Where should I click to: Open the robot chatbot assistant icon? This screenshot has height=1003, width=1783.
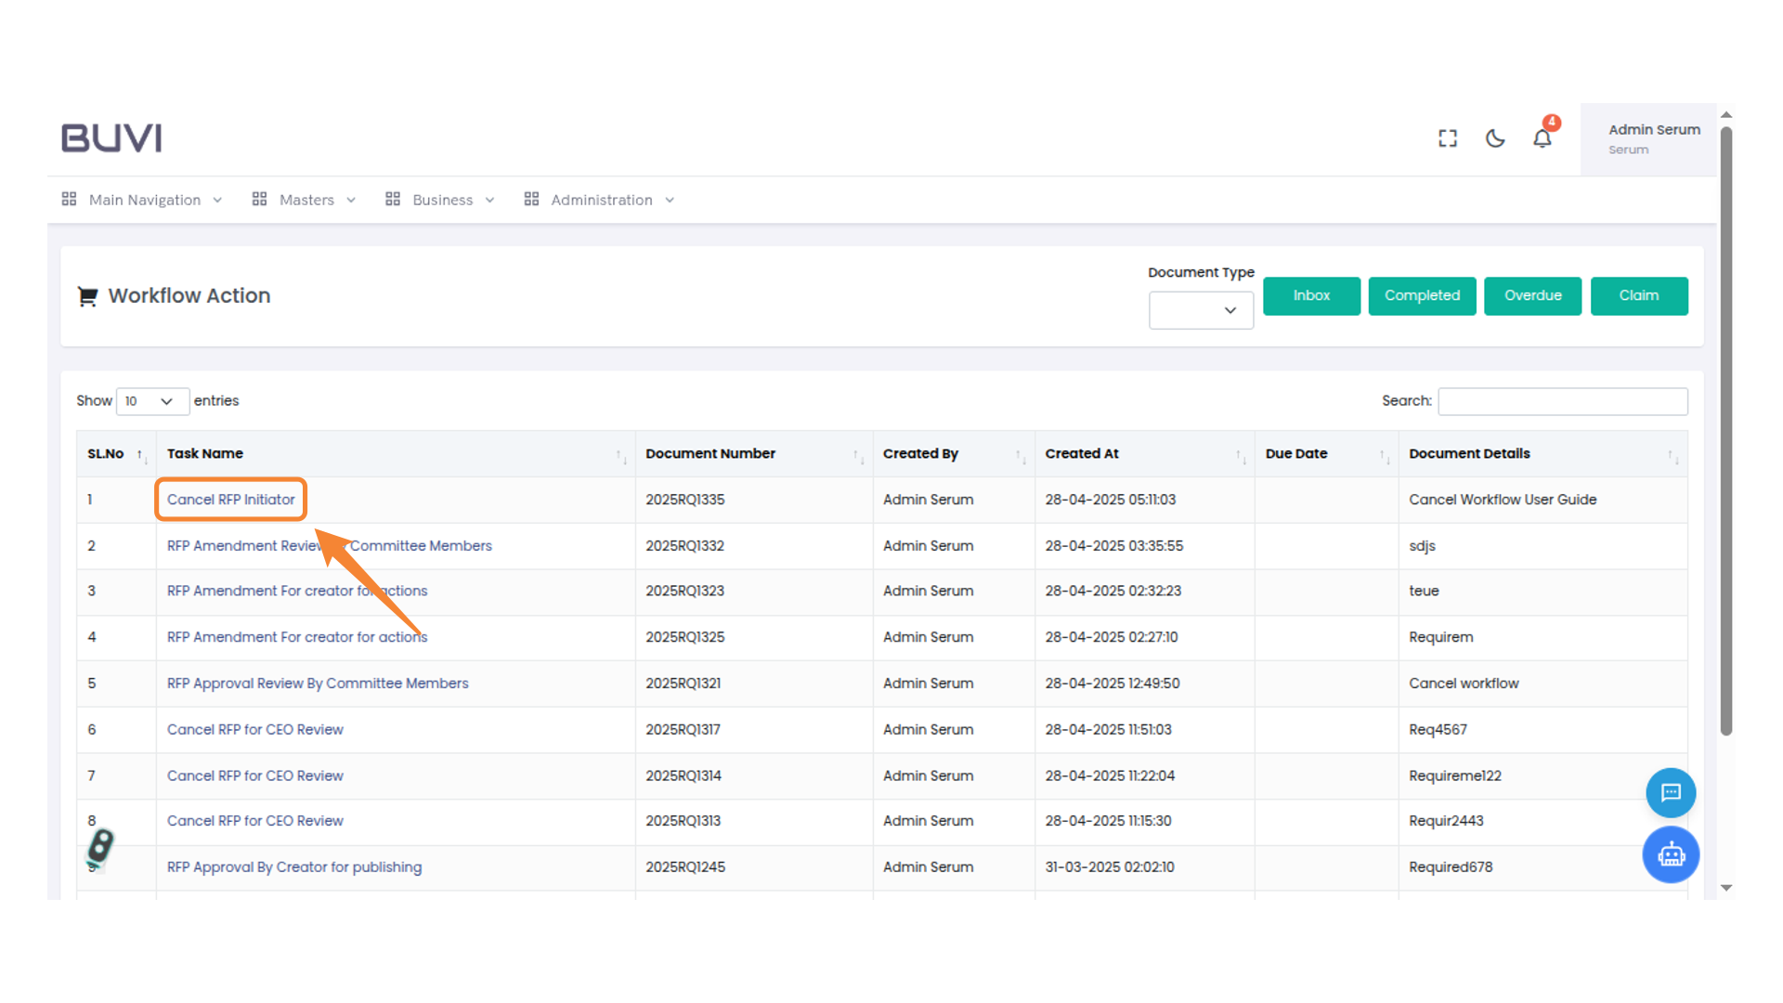click(1671, 854)
